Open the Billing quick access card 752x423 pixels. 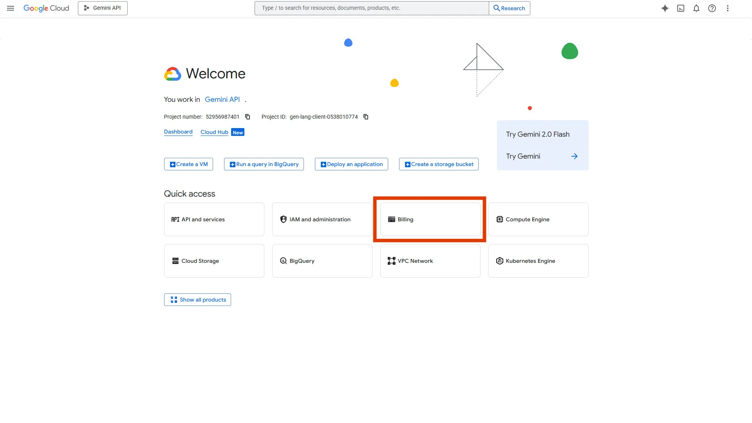click(x=430, y=219)
